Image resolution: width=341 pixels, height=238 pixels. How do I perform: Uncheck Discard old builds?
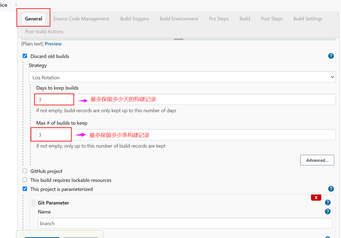pos(25,56)
